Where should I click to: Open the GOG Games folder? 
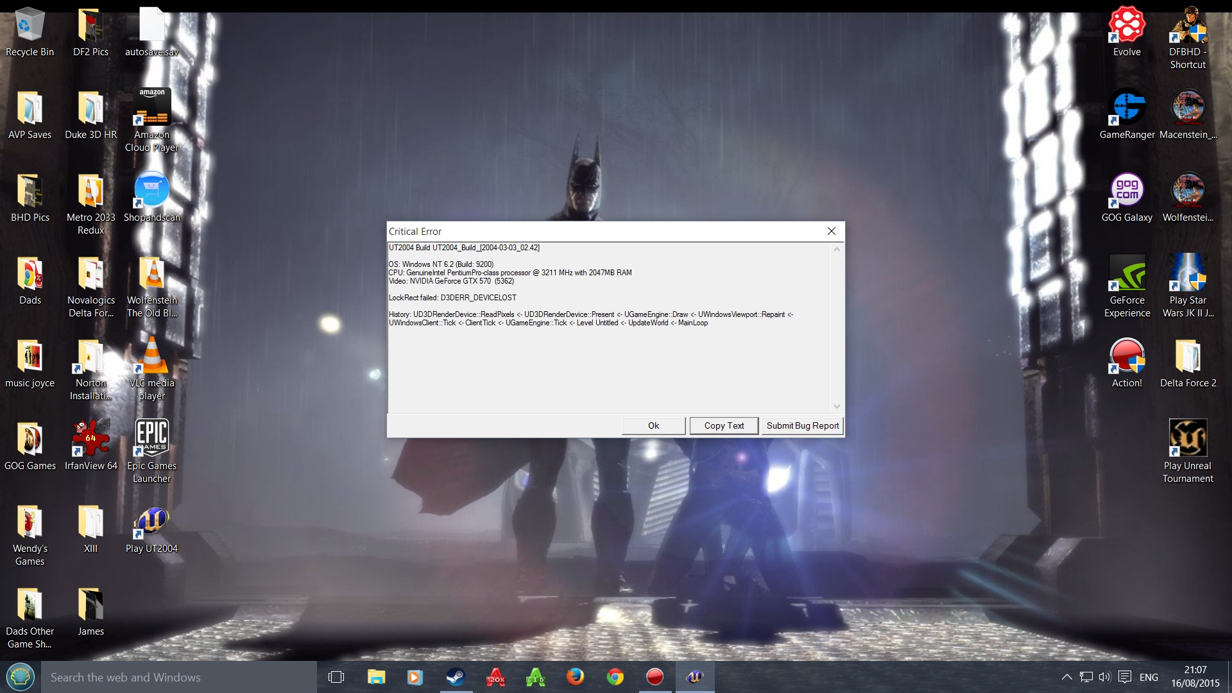point(30,446)
